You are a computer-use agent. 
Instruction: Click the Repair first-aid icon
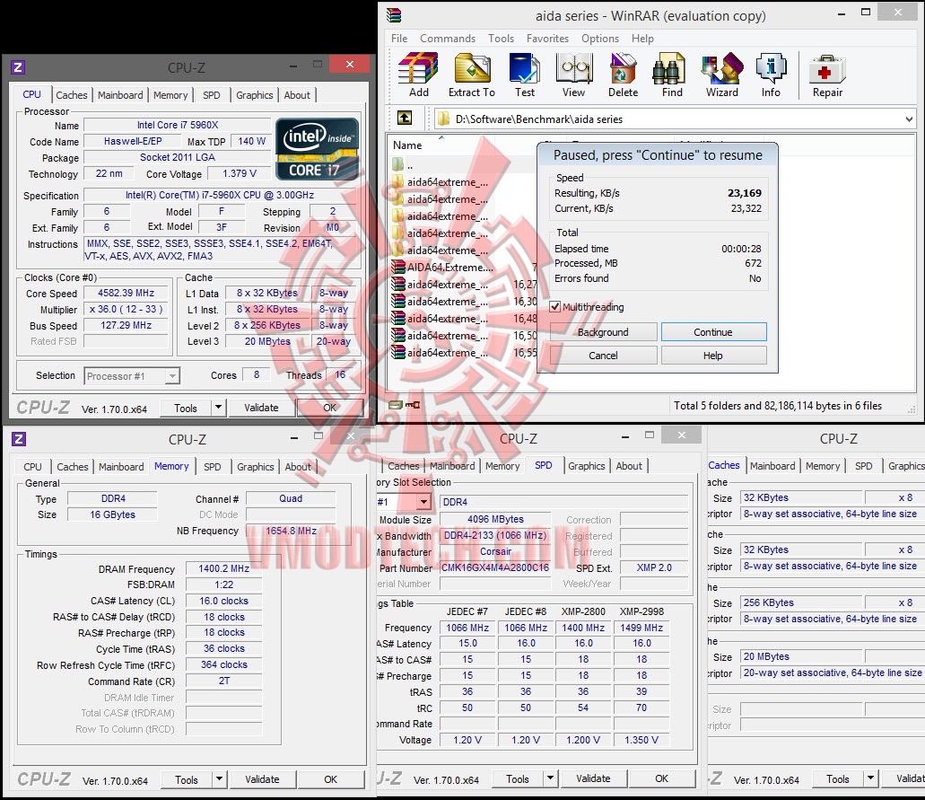(x=827, y=70)
